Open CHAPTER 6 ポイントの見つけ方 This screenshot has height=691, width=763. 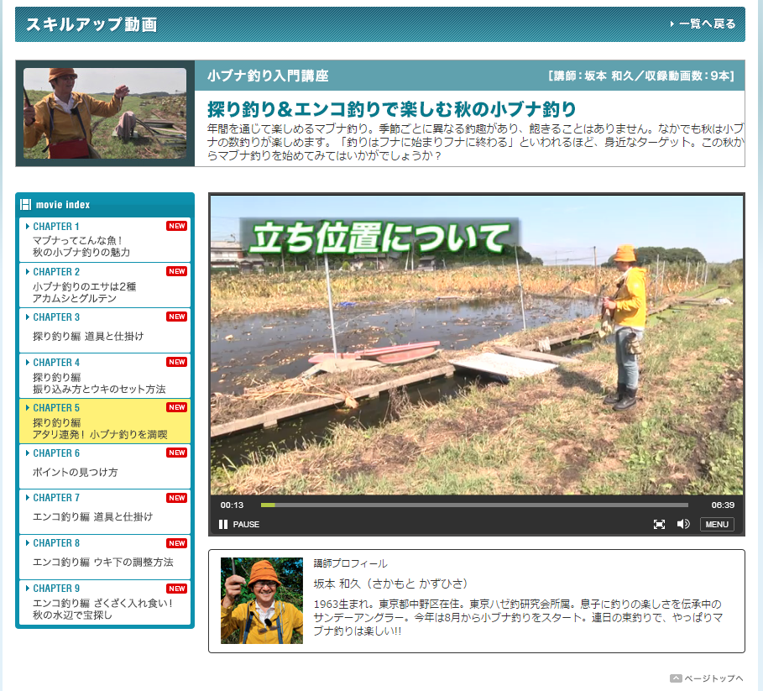105,466
